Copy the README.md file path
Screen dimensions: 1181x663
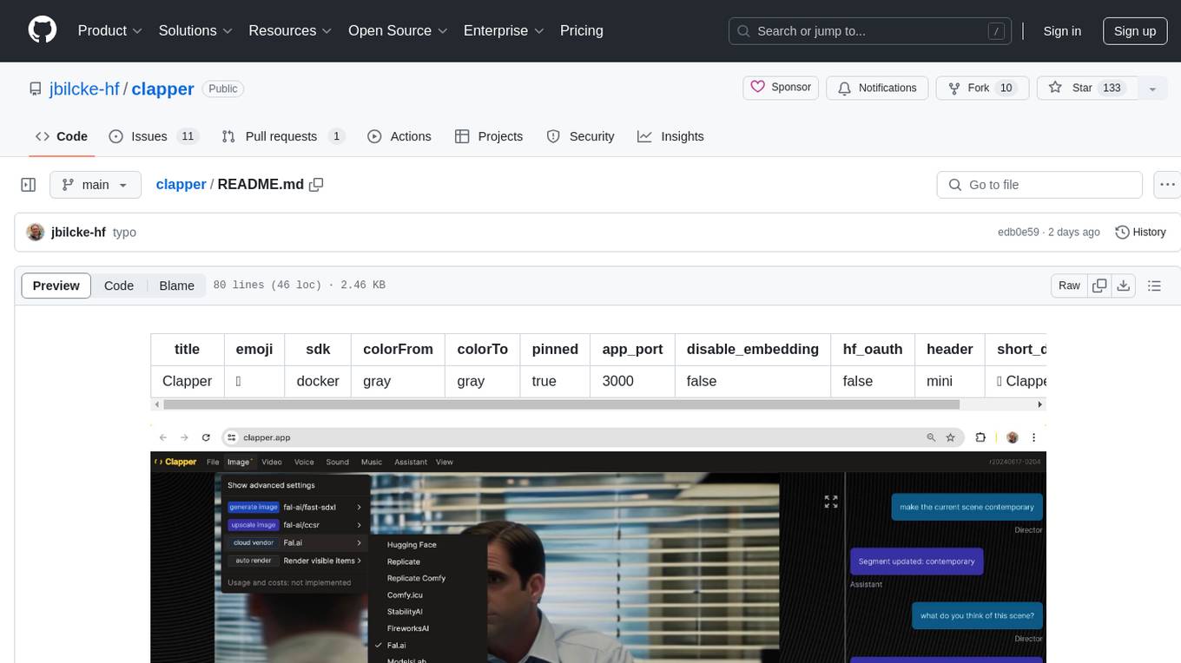click(x=316, y=184)
